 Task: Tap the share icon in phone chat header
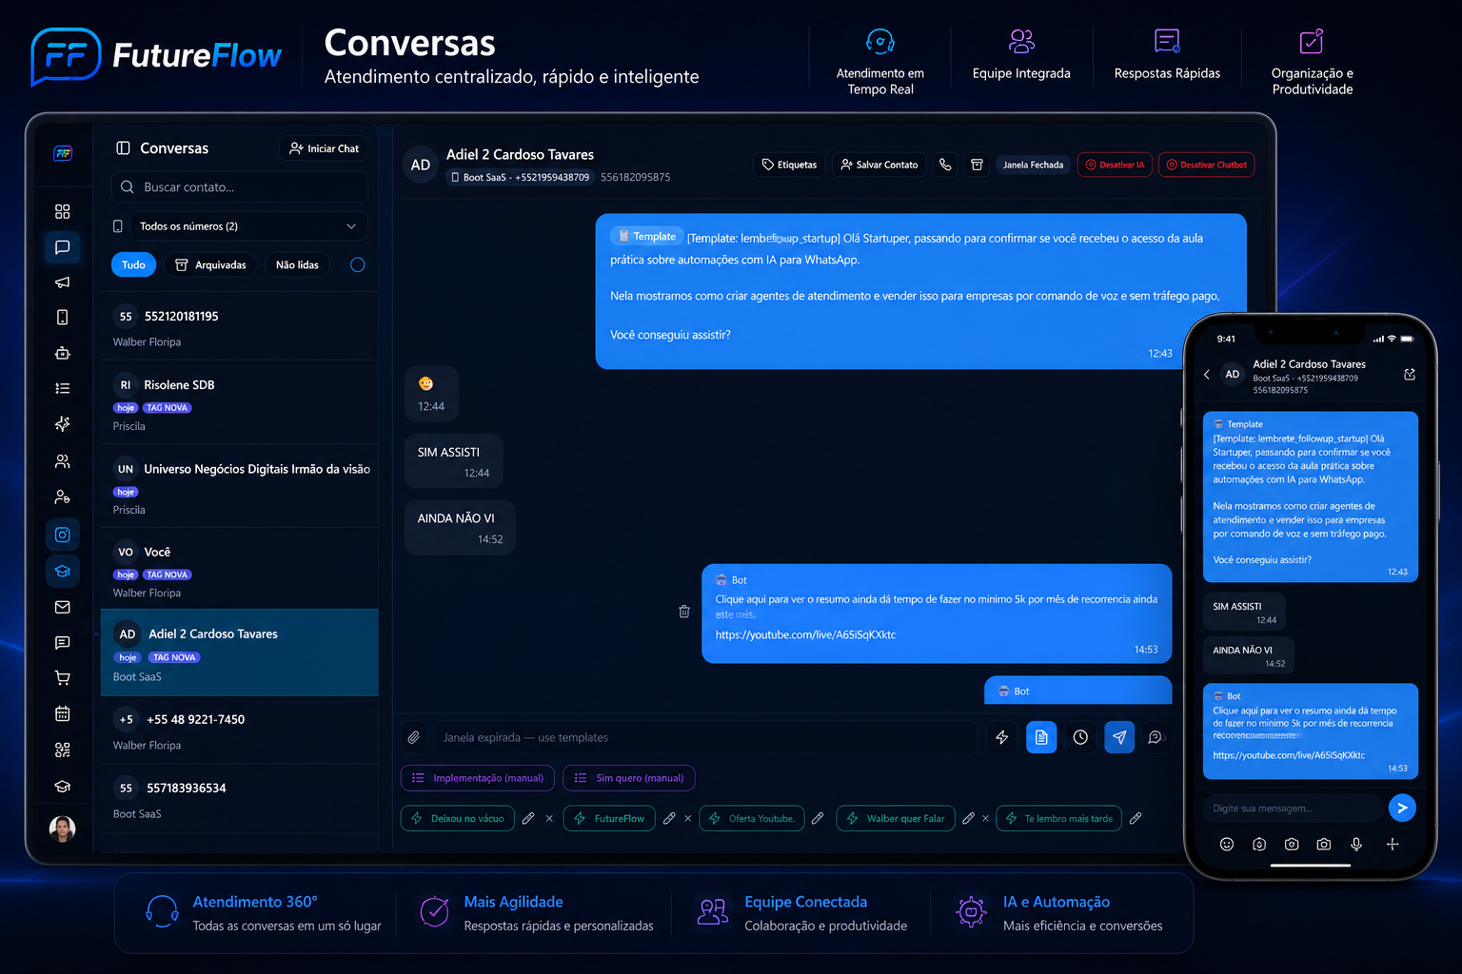(x=1410, y=375)
